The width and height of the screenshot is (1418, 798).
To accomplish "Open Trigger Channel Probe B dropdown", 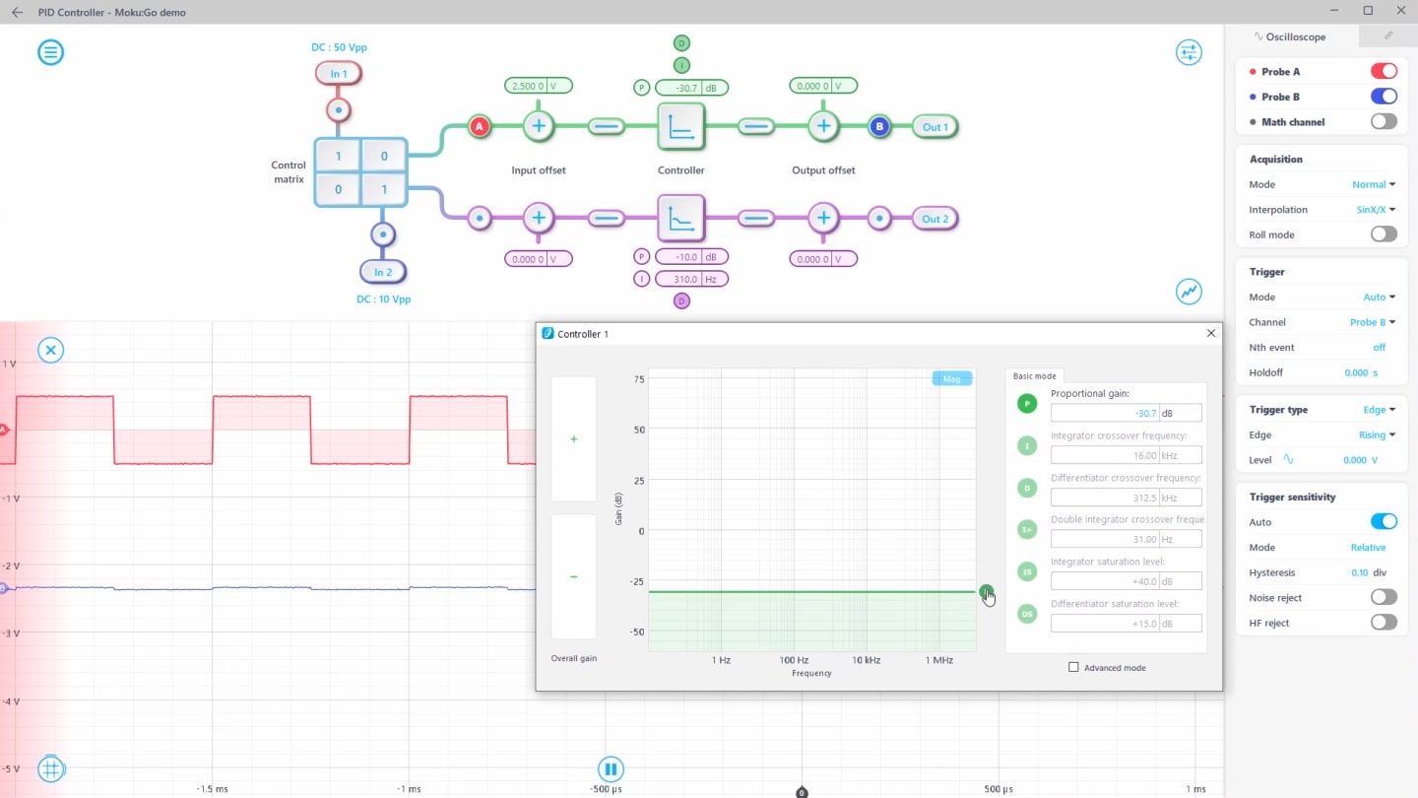I will point(1372,322).
